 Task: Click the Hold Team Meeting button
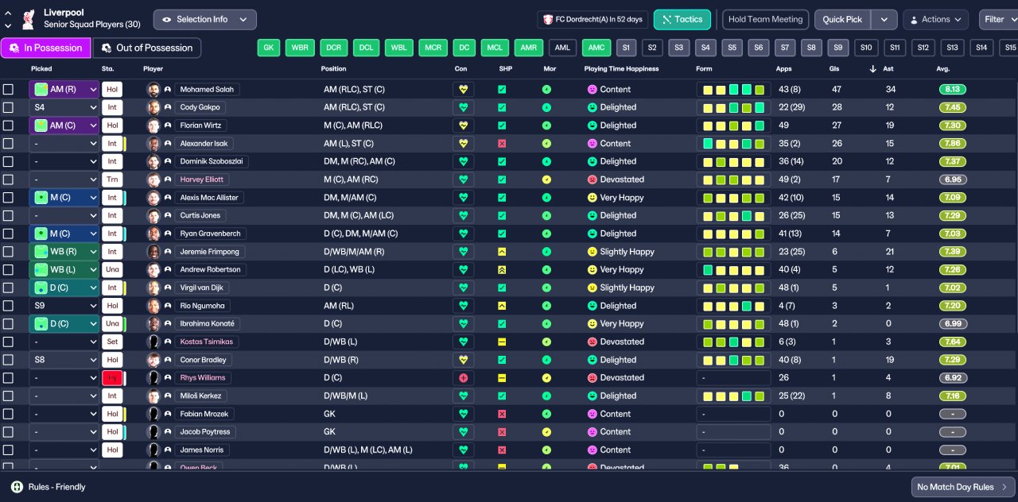[766, 19]
